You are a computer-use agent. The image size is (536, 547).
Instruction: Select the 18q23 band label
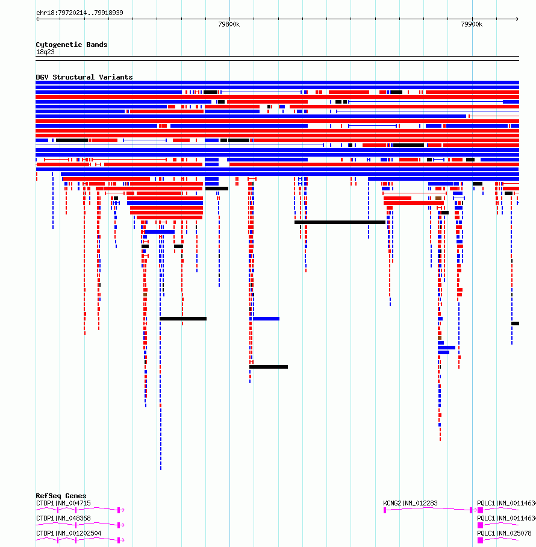point(45,52)
